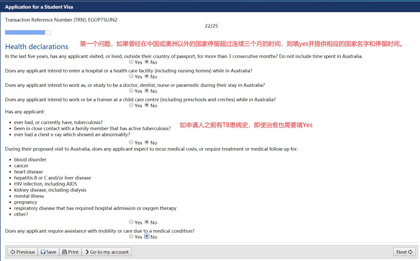This screenshot has height=261, width=420.
Task: Click the printer icon on Print
Action: click(x=65, y=252)
